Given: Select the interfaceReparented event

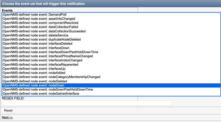Looking at the screenshot, I should tap(111, 64).
